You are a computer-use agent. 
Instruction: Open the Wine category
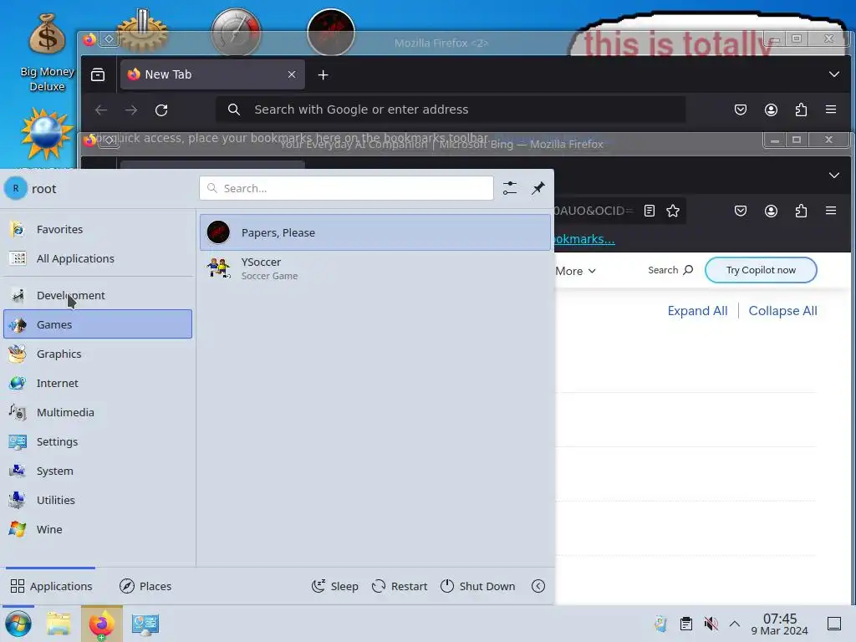click(x=98, y=529)
